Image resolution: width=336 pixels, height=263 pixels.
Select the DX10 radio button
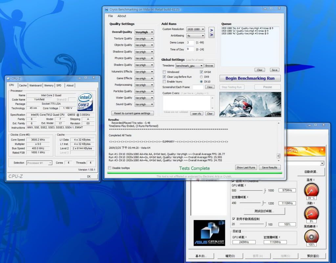(201, 82)
